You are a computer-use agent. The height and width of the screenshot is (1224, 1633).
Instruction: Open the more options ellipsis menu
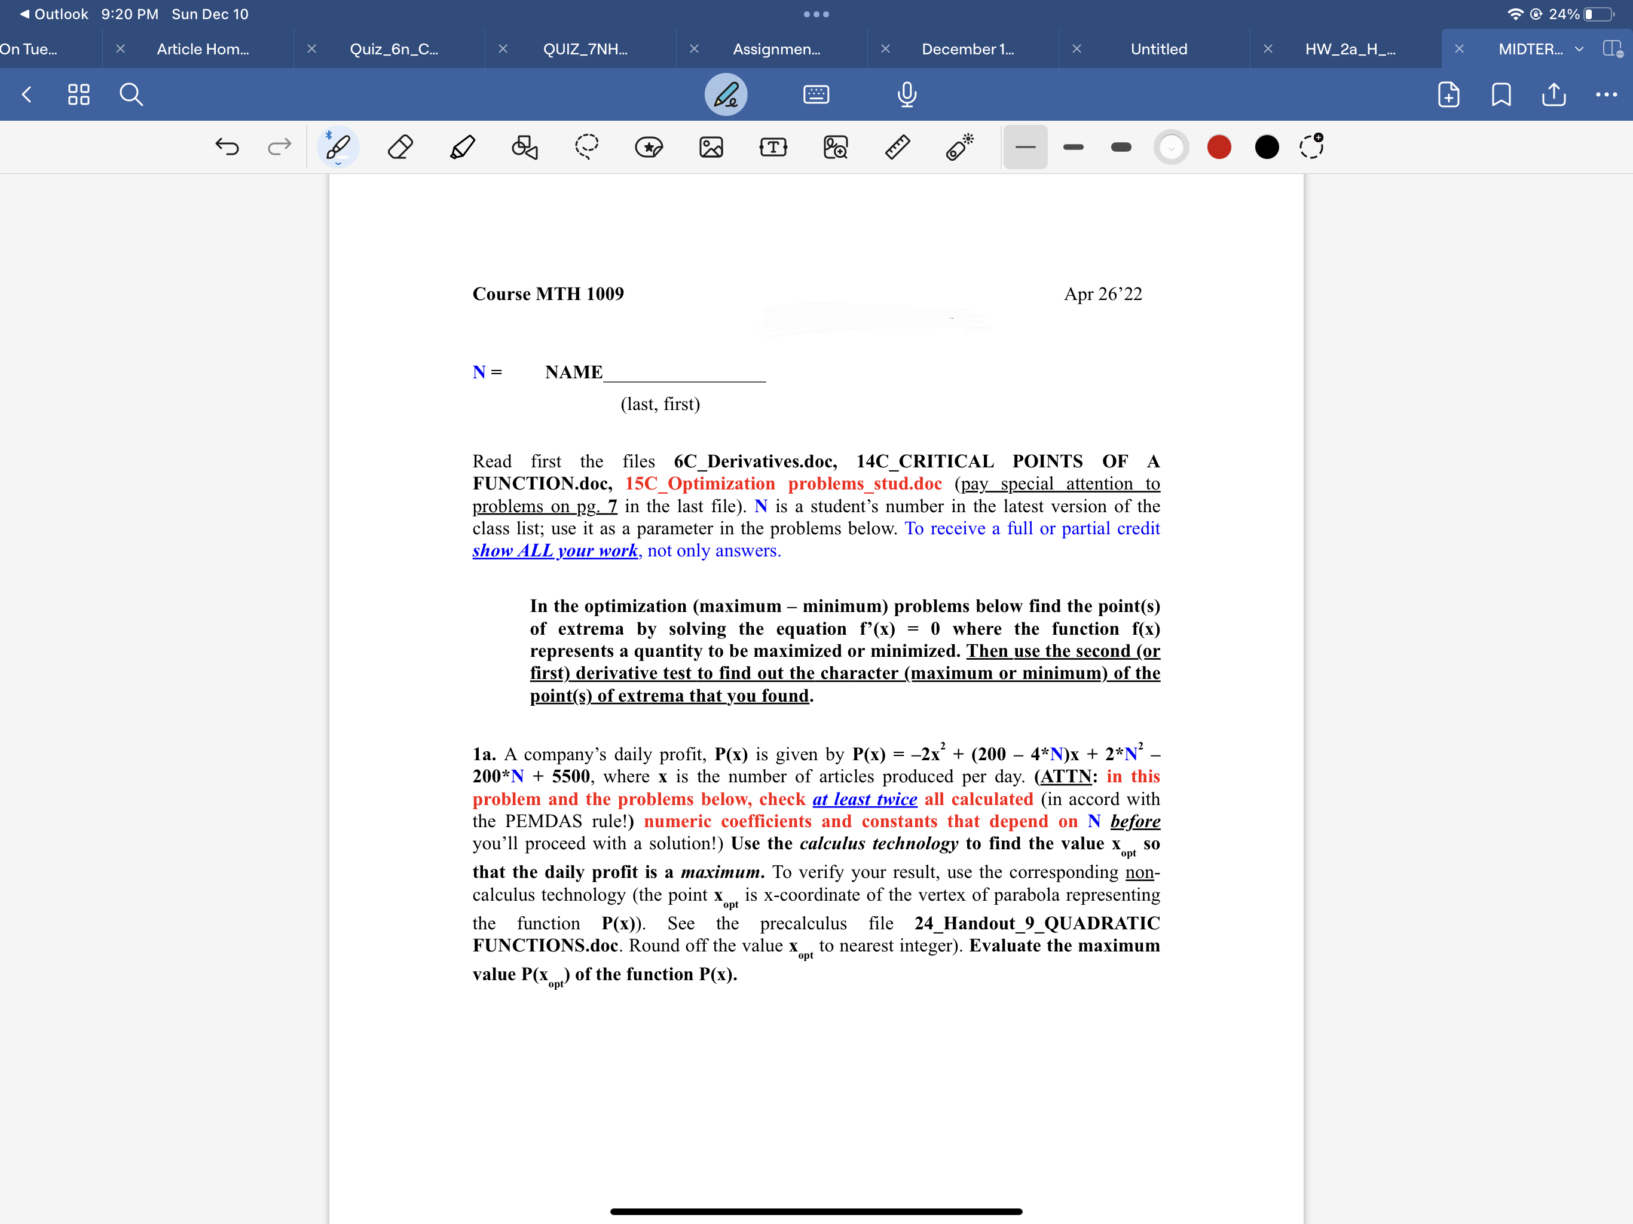click(1607, 94)
